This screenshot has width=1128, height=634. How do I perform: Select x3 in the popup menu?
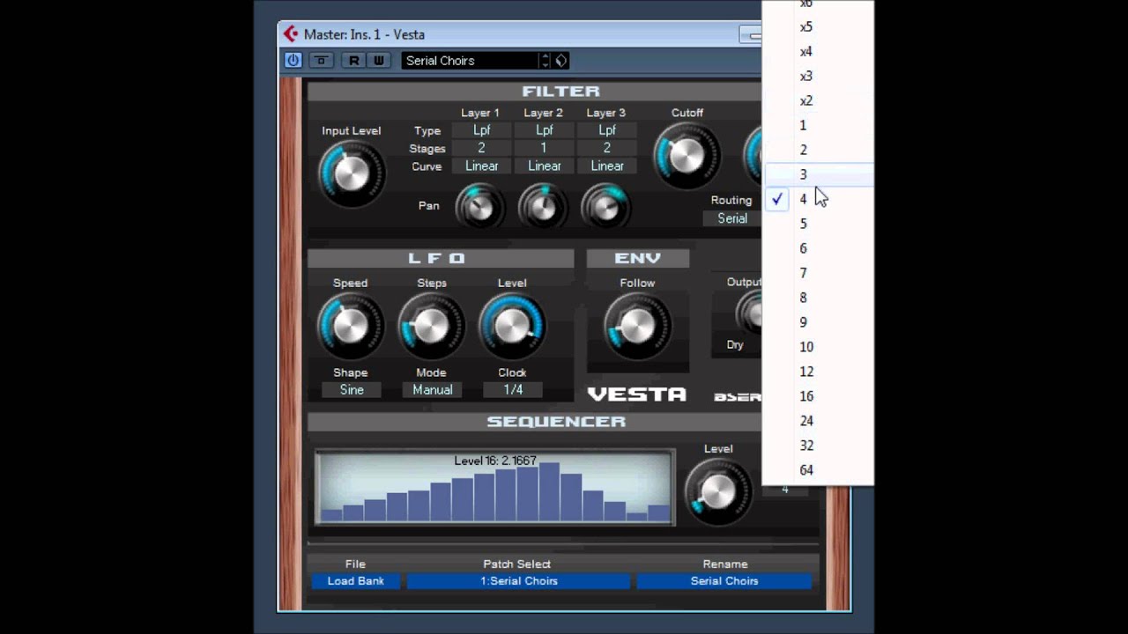(x=818, y=76)
